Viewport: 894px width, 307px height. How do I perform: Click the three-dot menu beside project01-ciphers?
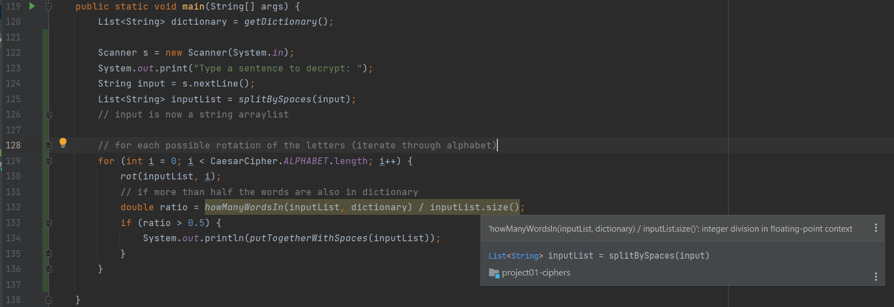point(875,276)
